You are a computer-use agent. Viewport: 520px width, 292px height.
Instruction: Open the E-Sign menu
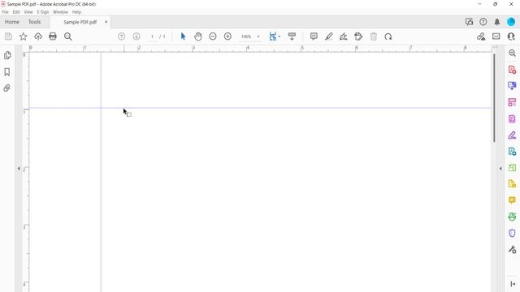(x=43, y=12)
